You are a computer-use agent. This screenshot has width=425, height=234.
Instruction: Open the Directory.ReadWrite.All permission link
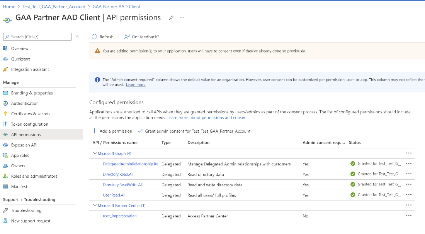(122, 185)
